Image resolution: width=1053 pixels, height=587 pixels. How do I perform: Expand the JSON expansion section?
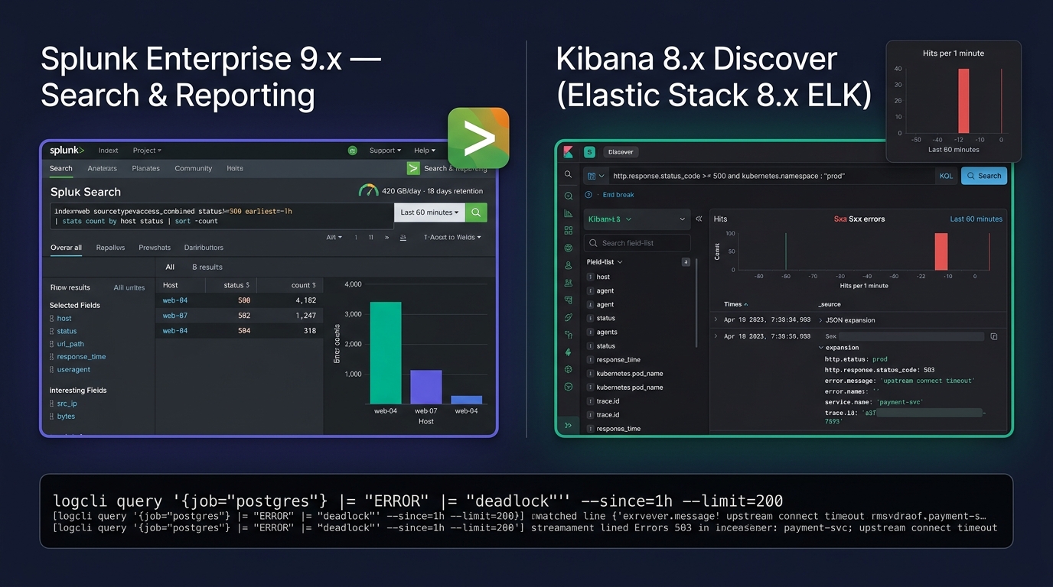coord(821,320)
